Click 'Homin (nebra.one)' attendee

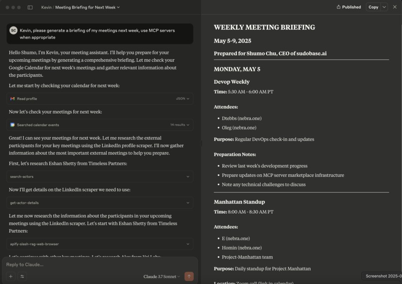click(x=241, y=248)
